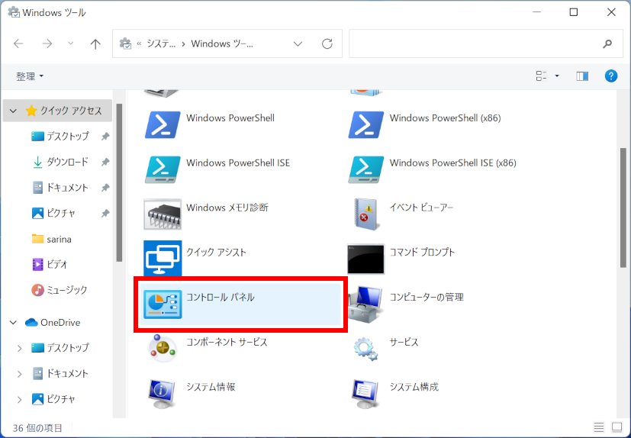Open the view options dropdown arrow

point(557,76)
